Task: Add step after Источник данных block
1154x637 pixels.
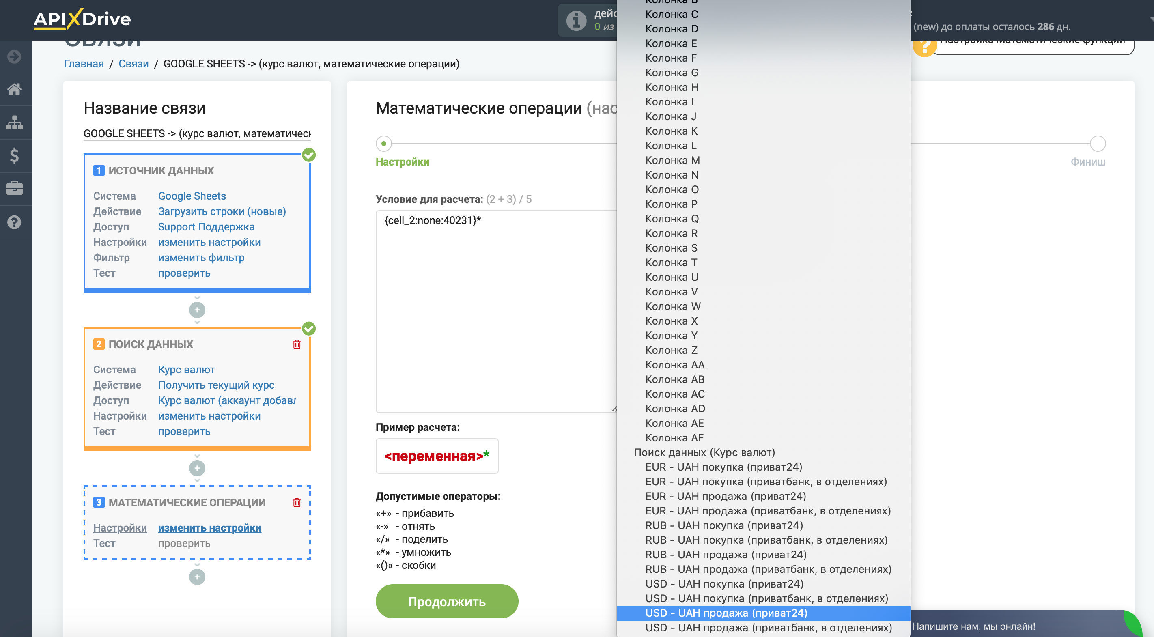Action: pos(197,310)
